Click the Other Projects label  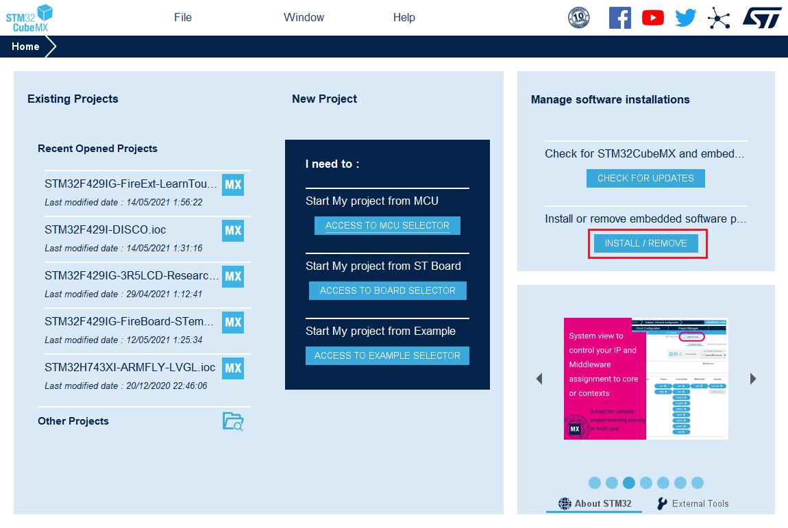(73, 421)
